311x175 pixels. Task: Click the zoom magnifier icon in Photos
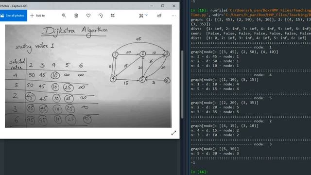point(64,16)
